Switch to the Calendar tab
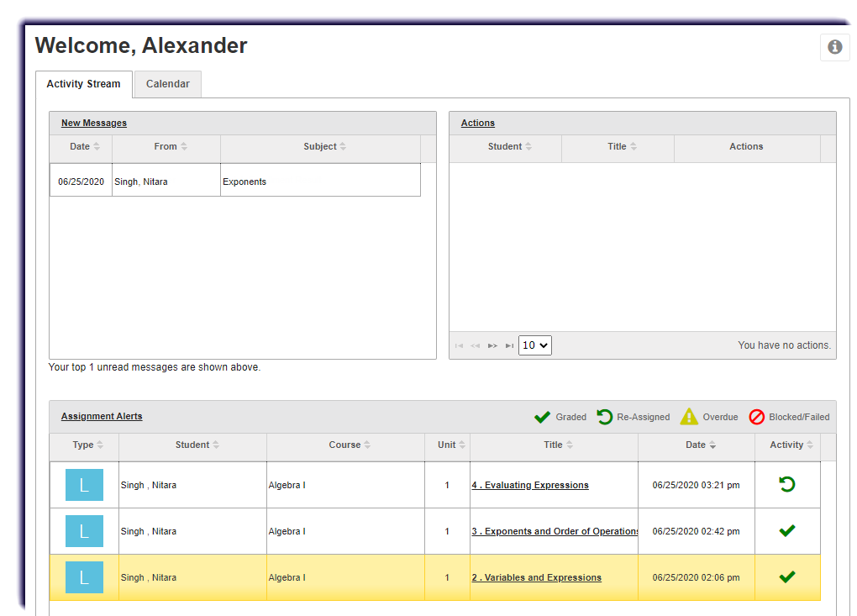 [x=168, y=84]
